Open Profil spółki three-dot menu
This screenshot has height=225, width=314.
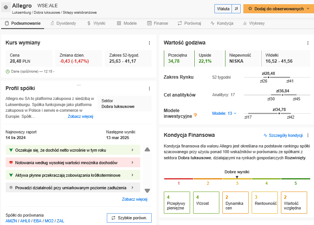coord(149,89)
